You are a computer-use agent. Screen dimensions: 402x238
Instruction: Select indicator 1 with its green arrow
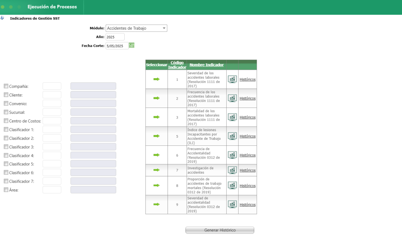tap(156, 79)
